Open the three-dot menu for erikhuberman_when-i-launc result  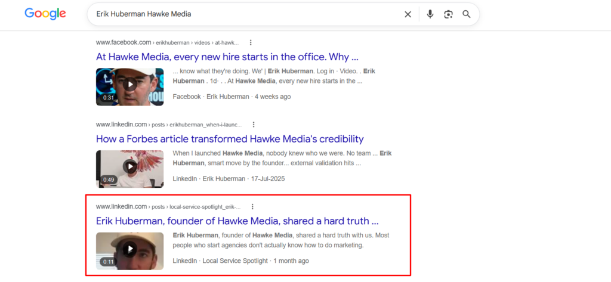(253, 125)
